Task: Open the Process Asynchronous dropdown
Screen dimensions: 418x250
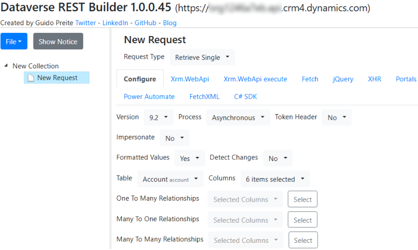Action: click(238, 117)
